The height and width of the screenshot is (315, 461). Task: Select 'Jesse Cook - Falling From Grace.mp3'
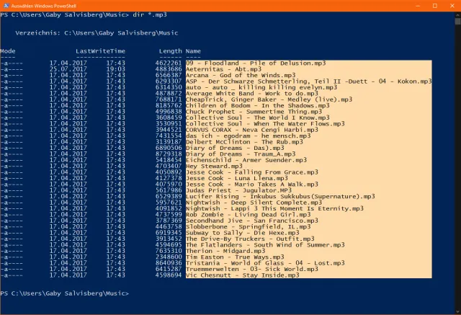pyautogui.click(x=252, y=172)
